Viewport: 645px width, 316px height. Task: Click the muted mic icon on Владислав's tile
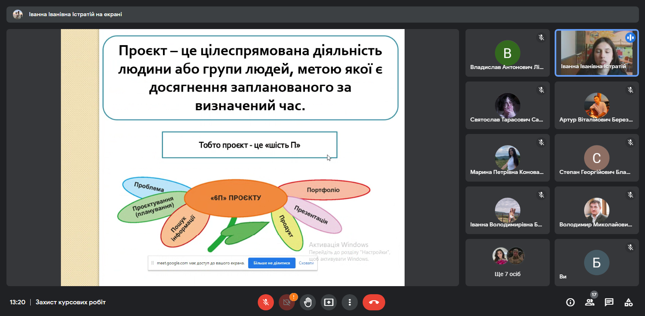[541, 38]
